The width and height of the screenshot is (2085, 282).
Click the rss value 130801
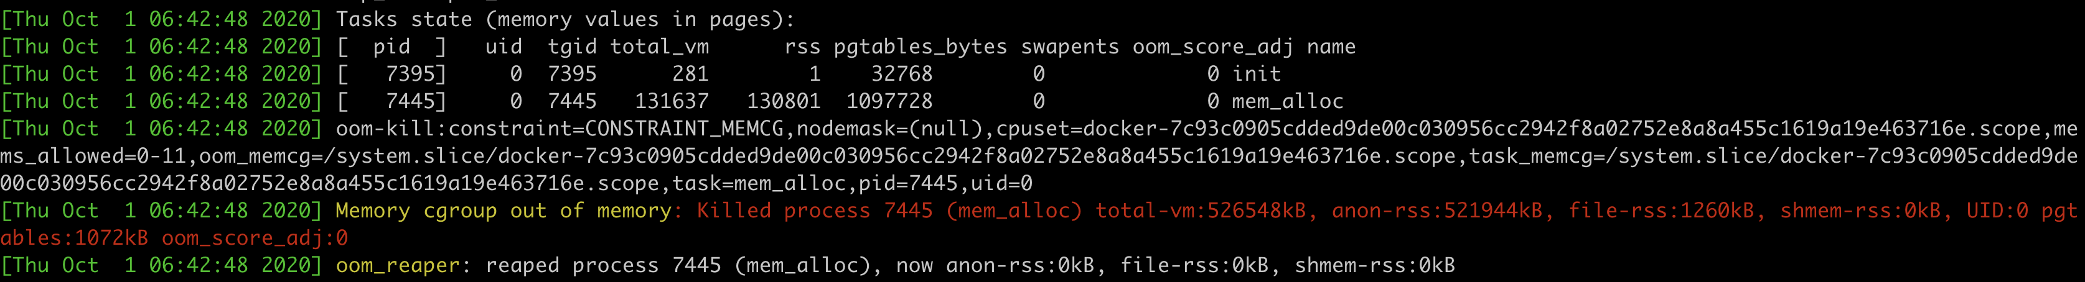click(783, 101)
